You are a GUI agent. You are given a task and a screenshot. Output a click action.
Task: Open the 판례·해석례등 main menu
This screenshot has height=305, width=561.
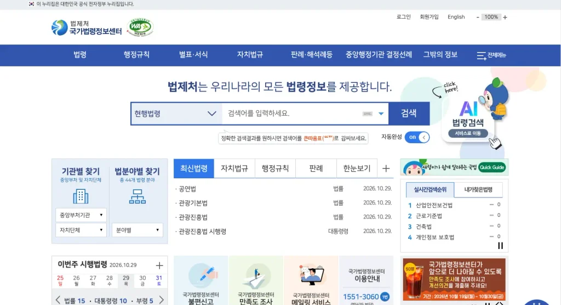[312, 55]
